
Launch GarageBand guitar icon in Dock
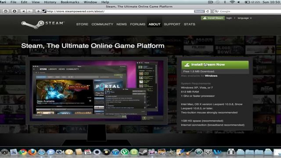pos(189,152)
